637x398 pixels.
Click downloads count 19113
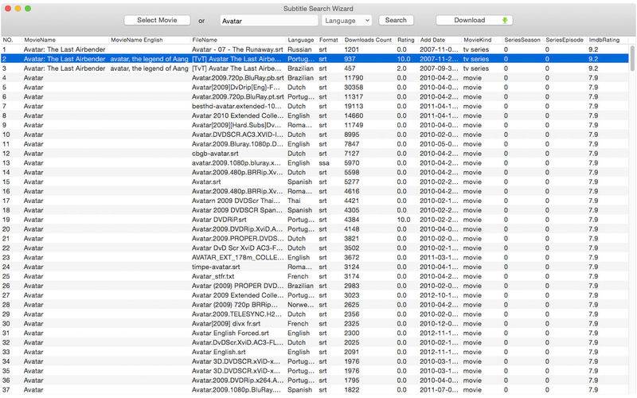(x=354, y=107)
